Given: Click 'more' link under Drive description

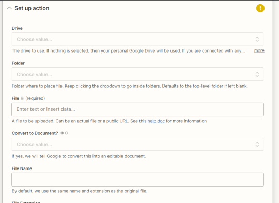Looking at the screenshot, I should click(x=259, y=50).
